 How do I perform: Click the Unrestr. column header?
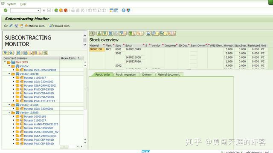pos(229,45)
